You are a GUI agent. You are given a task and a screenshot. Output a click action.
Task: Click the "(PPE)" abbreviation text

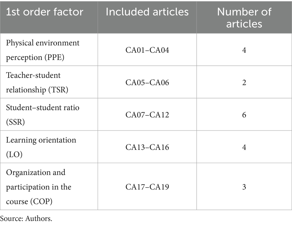point(54,58)
